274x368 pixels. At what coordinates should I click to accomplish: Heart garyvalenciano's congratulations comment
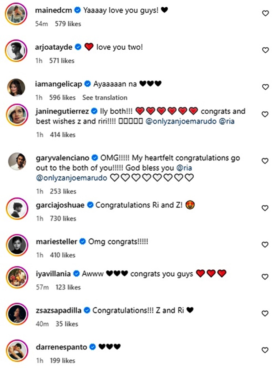[266, 161]
